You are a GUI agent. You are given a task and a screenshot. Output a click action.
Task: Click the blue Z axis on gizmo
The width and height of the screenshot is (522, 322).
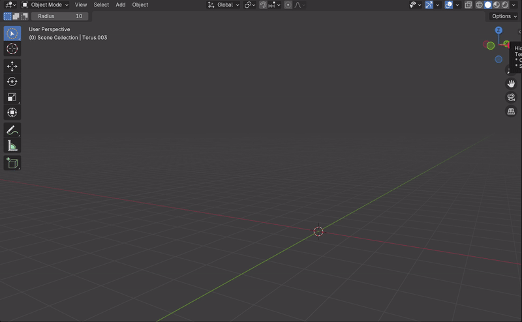click(x=499, y=30)
